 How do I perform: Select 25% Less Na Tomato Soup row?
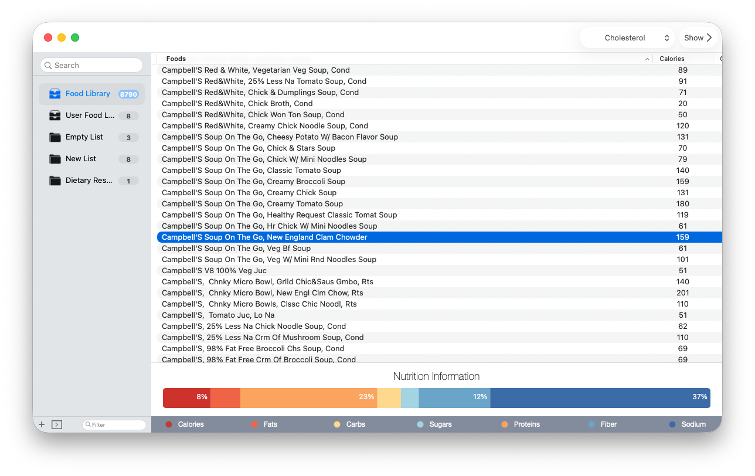click(440, 81)
